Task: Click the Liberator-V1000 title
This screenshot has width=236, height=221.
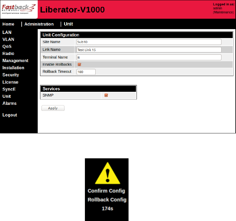Action: coord(72,10)
